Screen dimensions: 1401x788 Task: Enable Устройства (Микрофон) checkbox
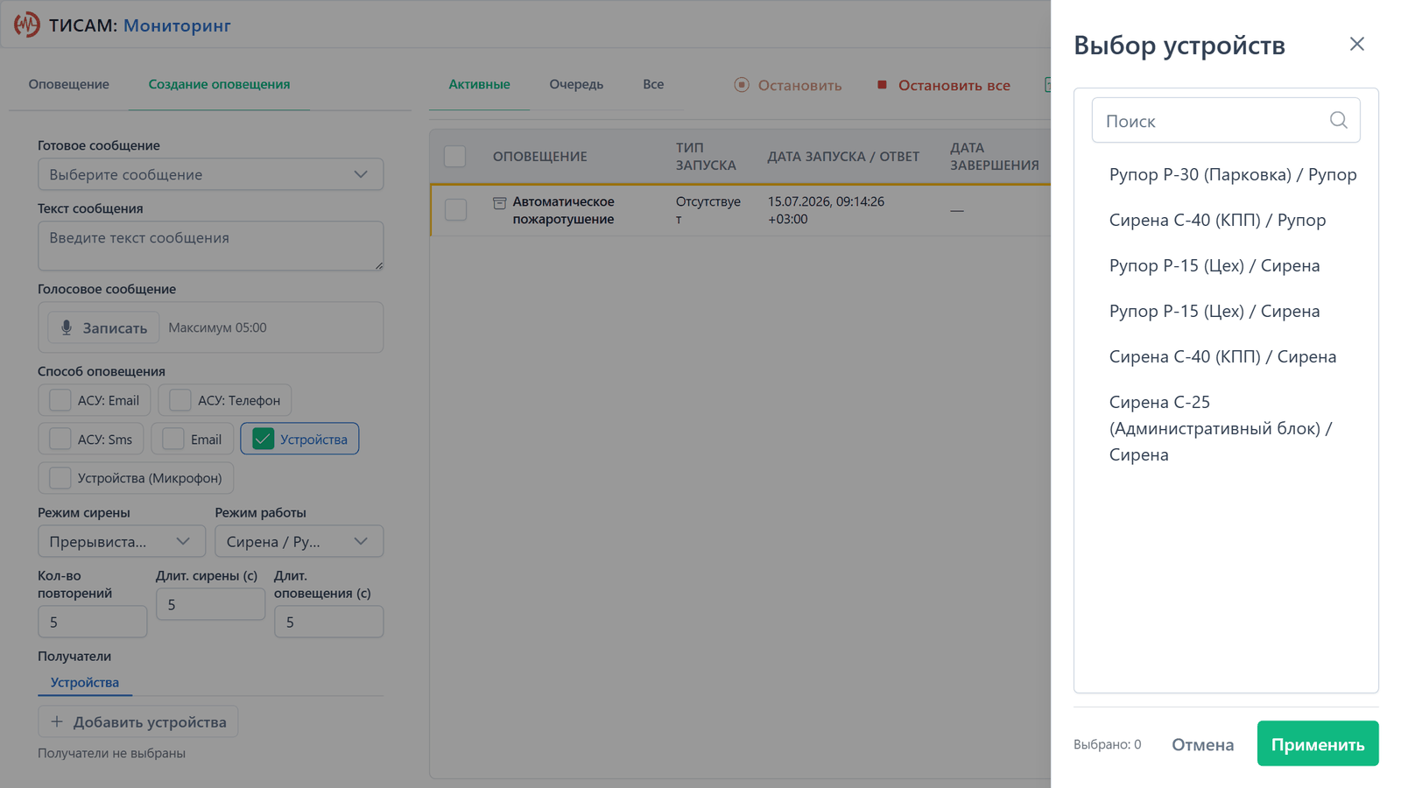[x=60, y=477]
